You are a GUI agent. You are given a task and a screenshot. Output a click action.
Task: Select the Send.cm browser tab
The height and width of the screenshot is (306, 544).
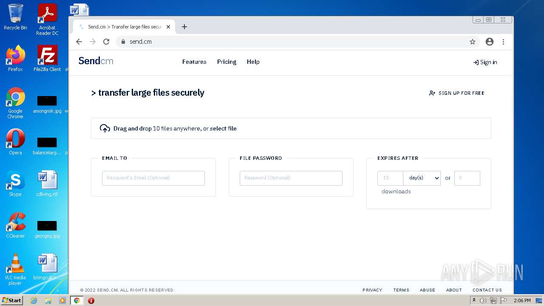click(124, 27)
